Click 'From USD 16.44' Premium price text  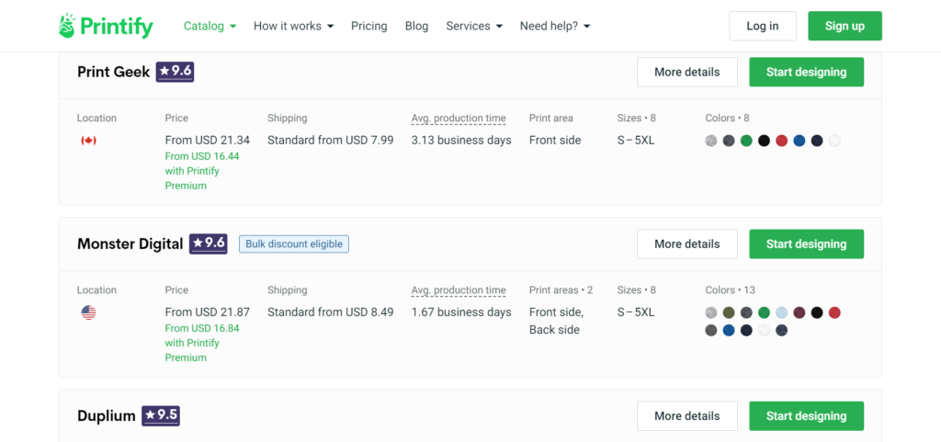(x=202, y=156)
